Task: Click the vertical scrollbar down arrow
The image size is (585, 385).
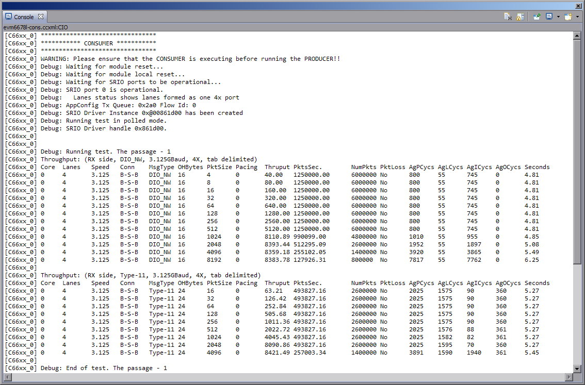Action: 577,369
